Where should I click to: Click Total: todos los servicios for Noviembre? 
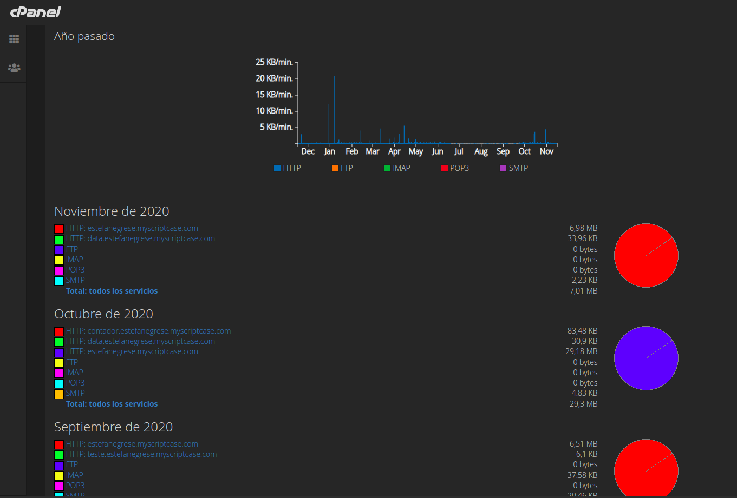[x=112, y=291]
